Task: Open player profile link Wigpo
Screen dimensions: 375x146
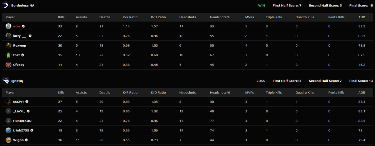Action: [x=18, y=140]
